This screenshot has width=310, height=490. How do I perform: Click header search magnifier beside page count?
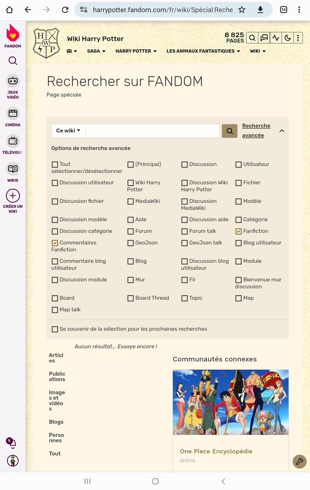[252, 38]
